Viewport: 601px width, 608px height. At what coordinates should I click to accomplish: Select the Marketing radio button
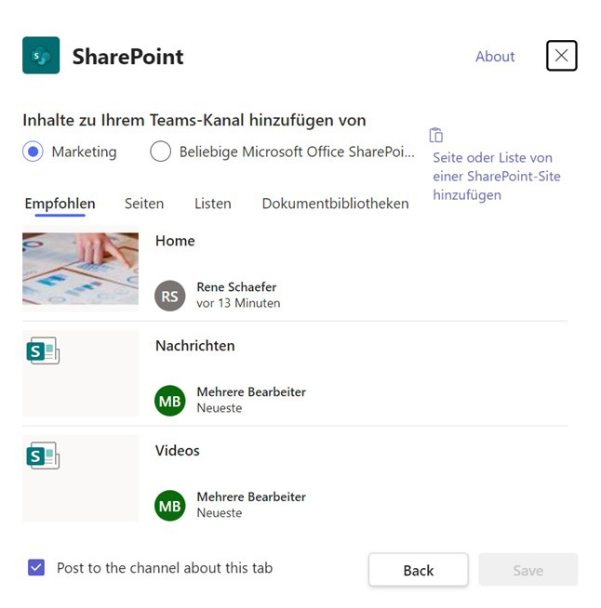[33, 152]
